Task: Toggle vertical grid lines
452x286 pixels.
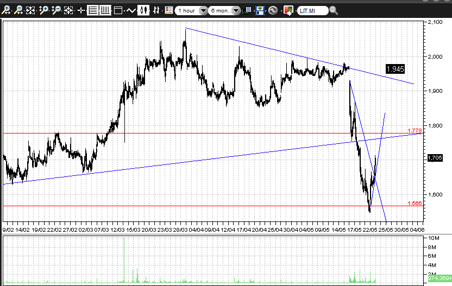Action: [105, 11]
